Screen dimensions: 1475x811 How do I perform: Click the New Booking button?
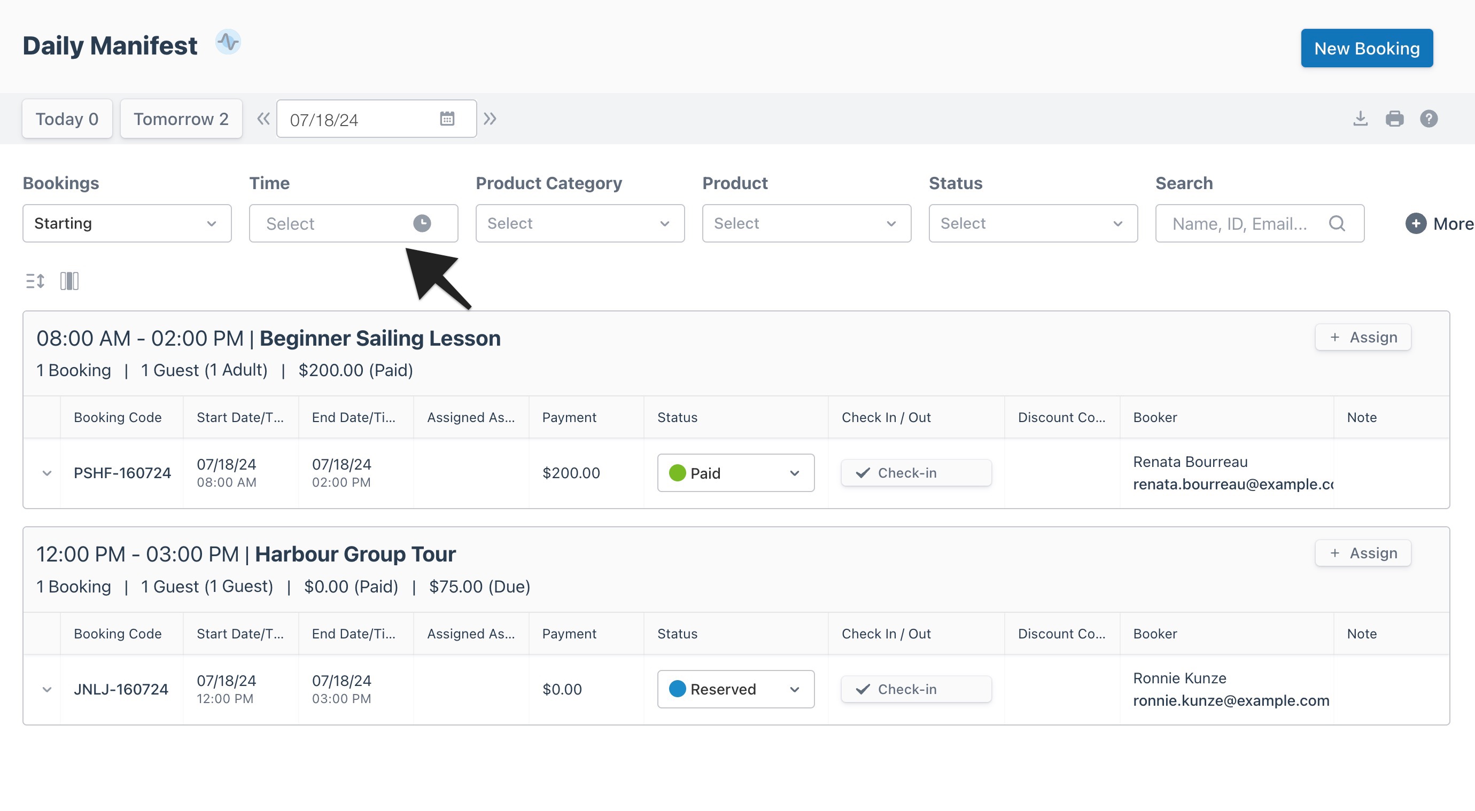click(x=1367, y=48)
